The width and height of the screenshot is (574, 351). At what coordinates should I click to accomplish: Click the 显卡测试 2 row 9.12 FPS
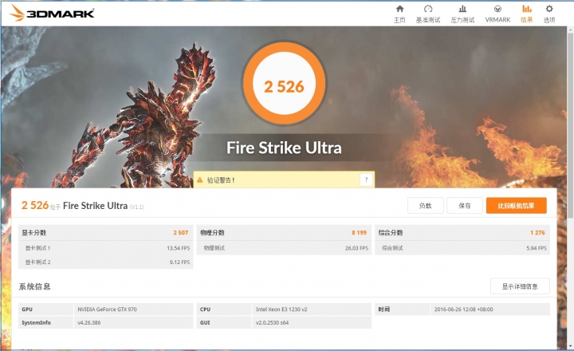coord(105,262)
